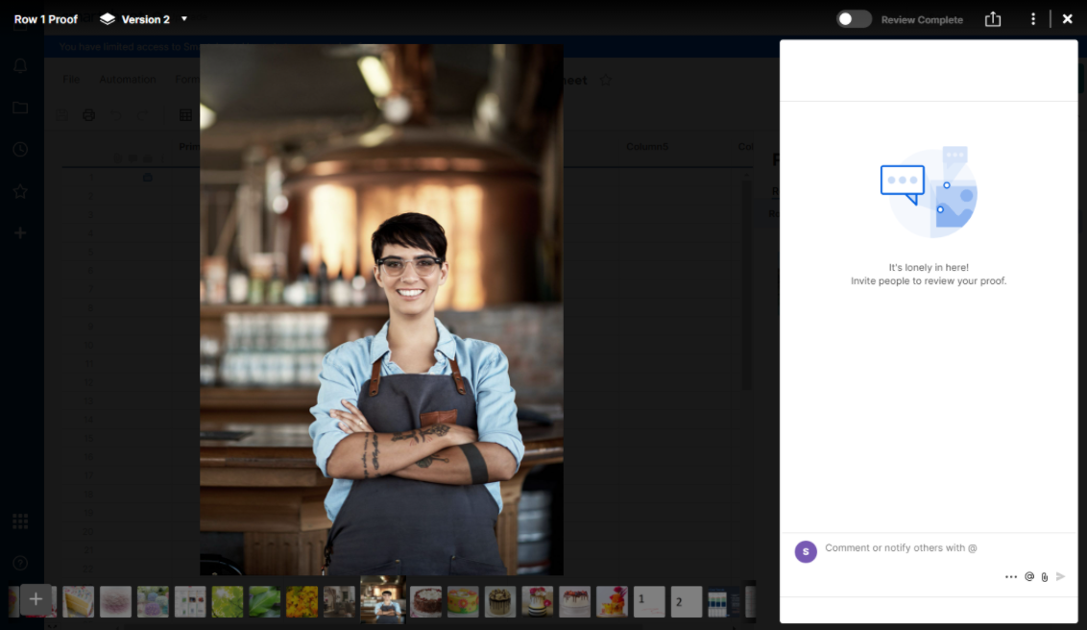Open more comment options ellipsis

[1010, 577]
